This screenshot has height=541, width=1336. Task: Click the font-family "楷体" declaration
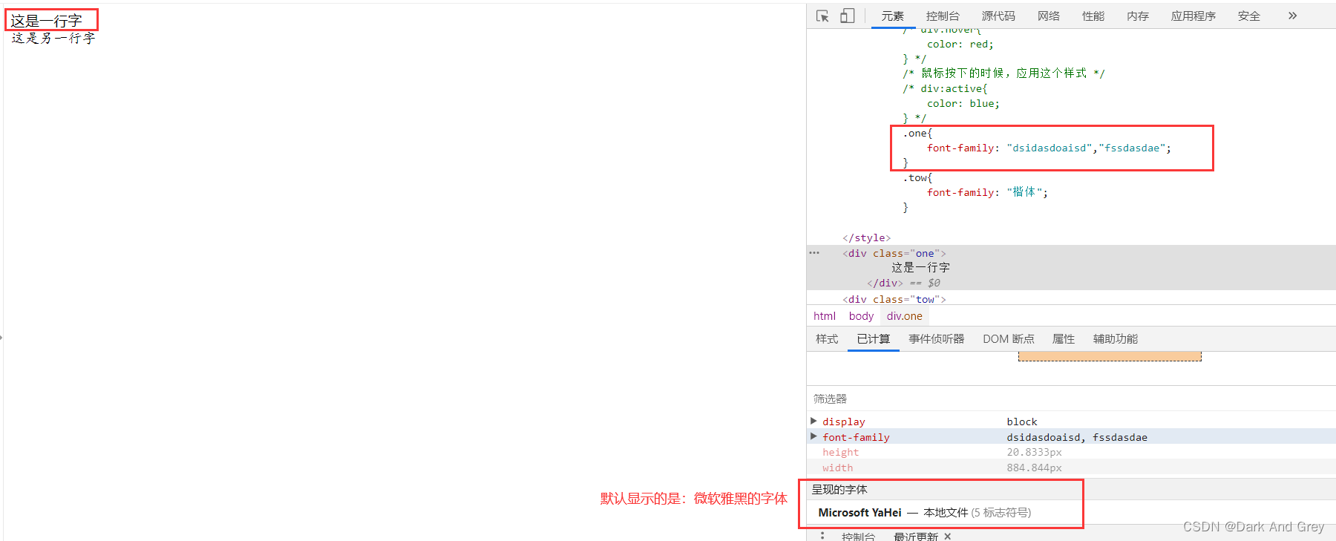(987, 192)
